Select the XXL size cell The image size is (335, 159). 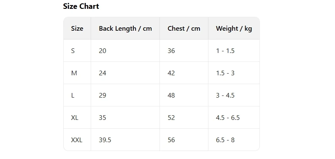[77, 140]
